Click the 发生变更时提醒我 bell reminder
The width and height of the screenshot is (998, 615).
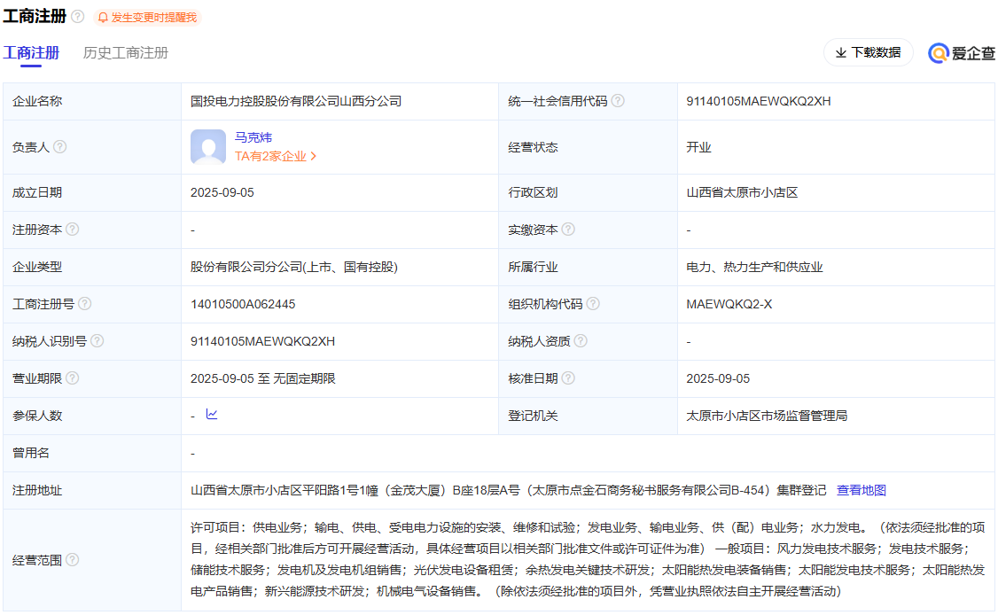coord(148,17)
